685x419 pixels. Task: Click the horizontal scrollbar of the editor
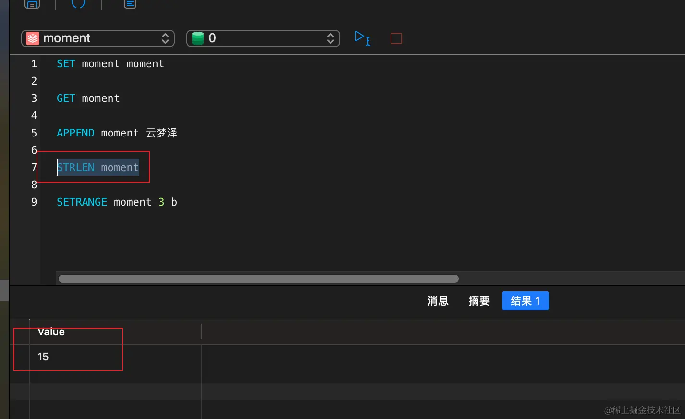[x=258, y=279]
